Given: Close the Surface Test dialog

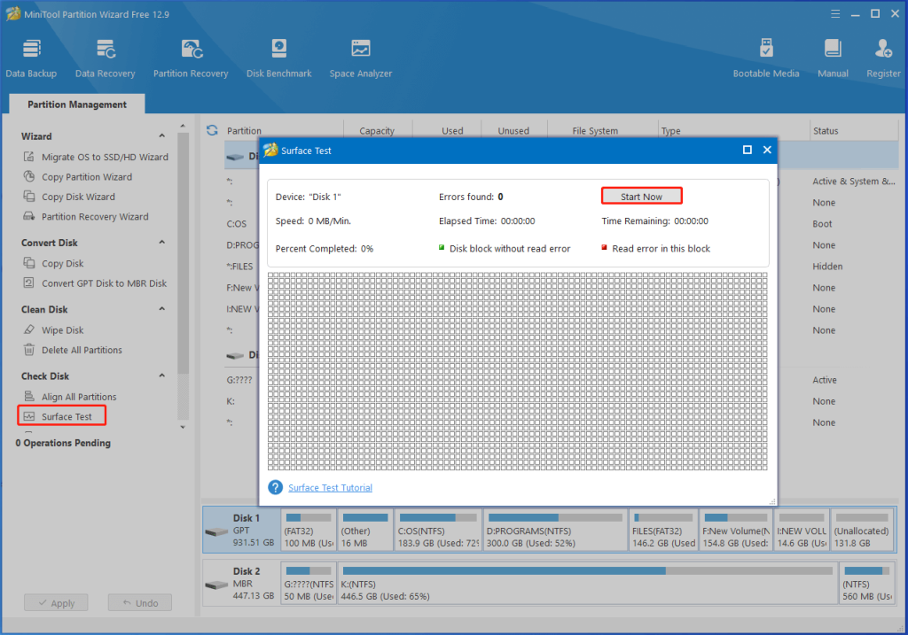Looking at the screenshot, I should [x=767, y=150].
